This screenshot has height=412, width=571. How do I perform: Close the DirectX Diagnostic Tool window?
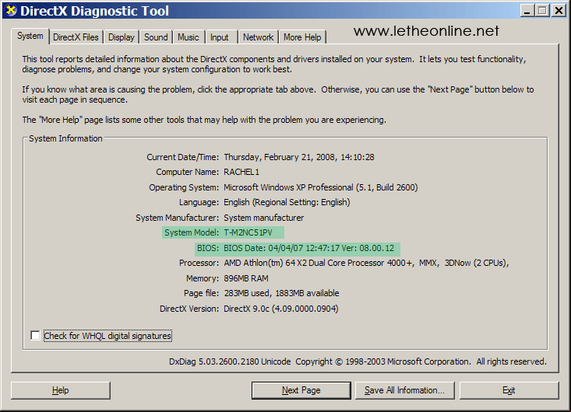click(559, 11)
